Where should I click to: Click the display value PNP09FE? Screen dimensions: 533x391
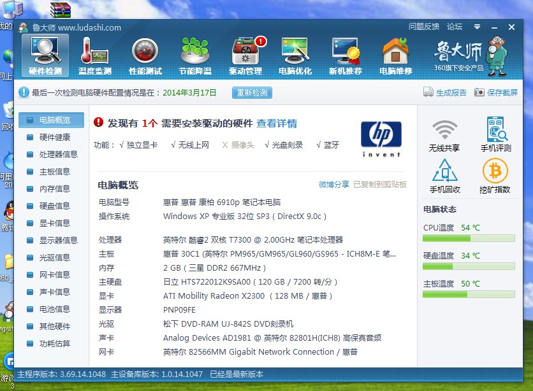pyautogui.click(x=180, y=310)
